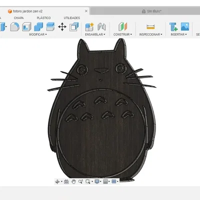Viewport: 200px width, 200px height.
Task: Open Display Settings monitor icon
Action: (x=97, y=181)
